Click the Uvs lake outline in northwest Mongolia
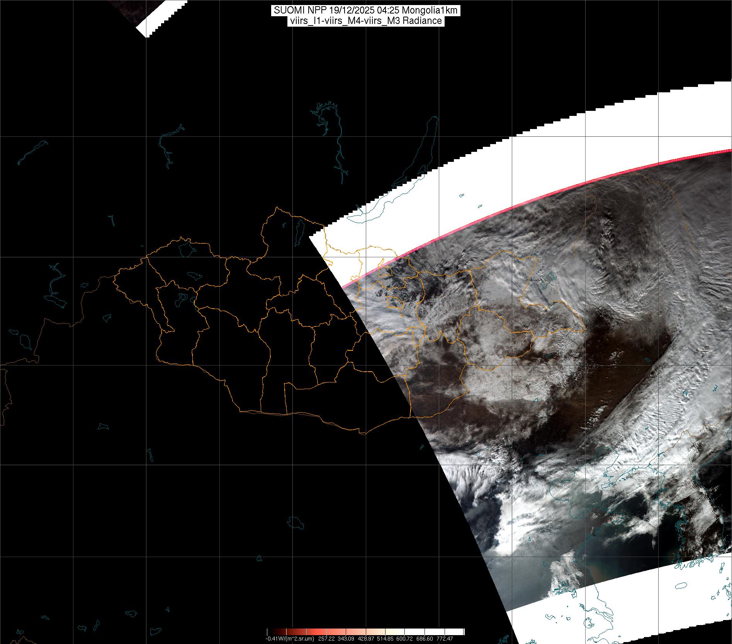 186,248
